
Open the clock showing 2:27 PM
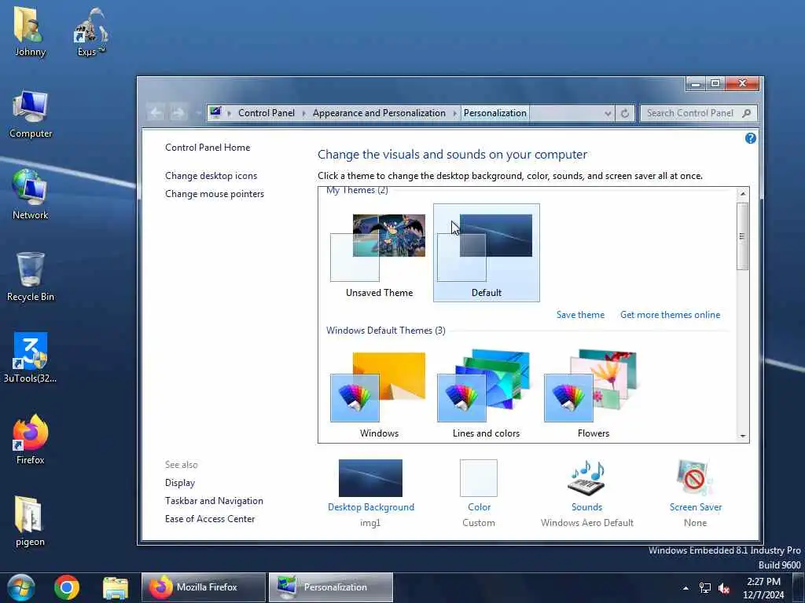(x=763, y=588)
